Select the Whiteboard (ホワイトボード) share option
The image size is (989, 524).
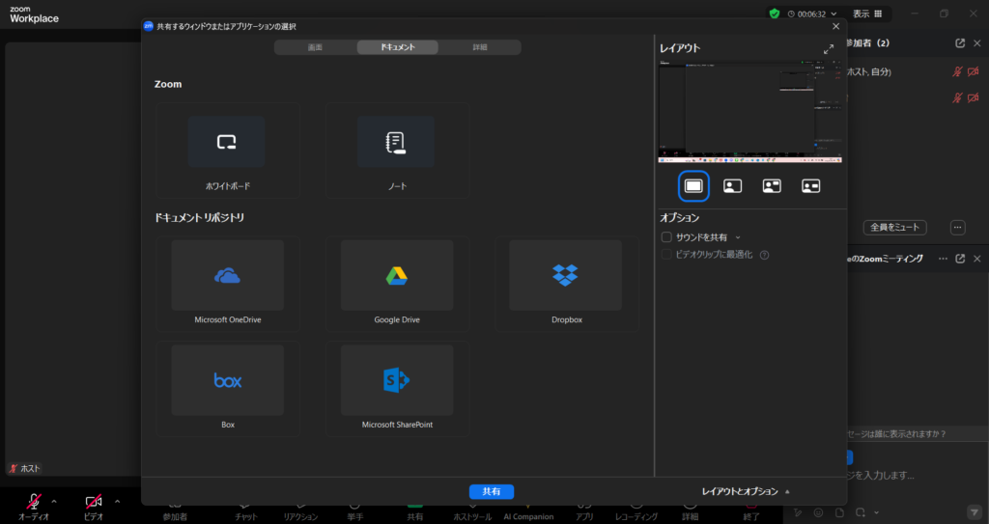coord(227,150)
